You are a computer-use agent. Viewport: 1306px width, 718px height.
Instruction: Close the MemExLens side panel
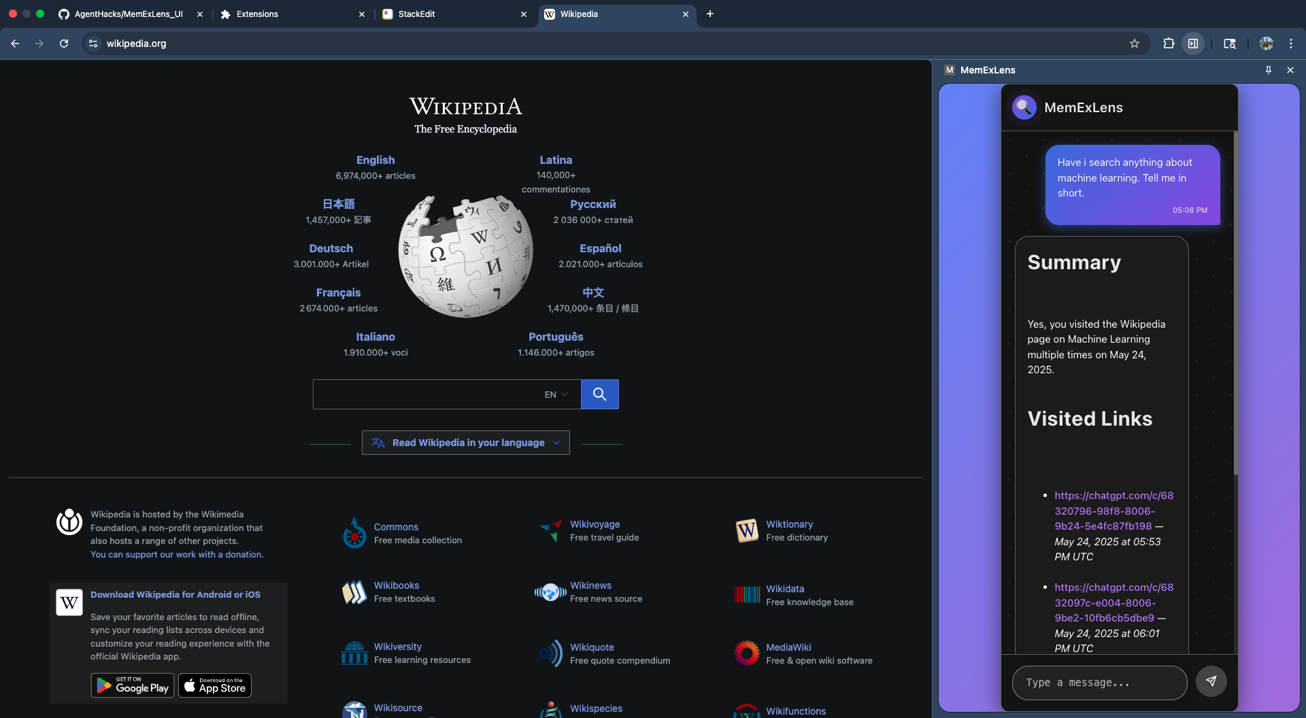(x=1290, y=70)
